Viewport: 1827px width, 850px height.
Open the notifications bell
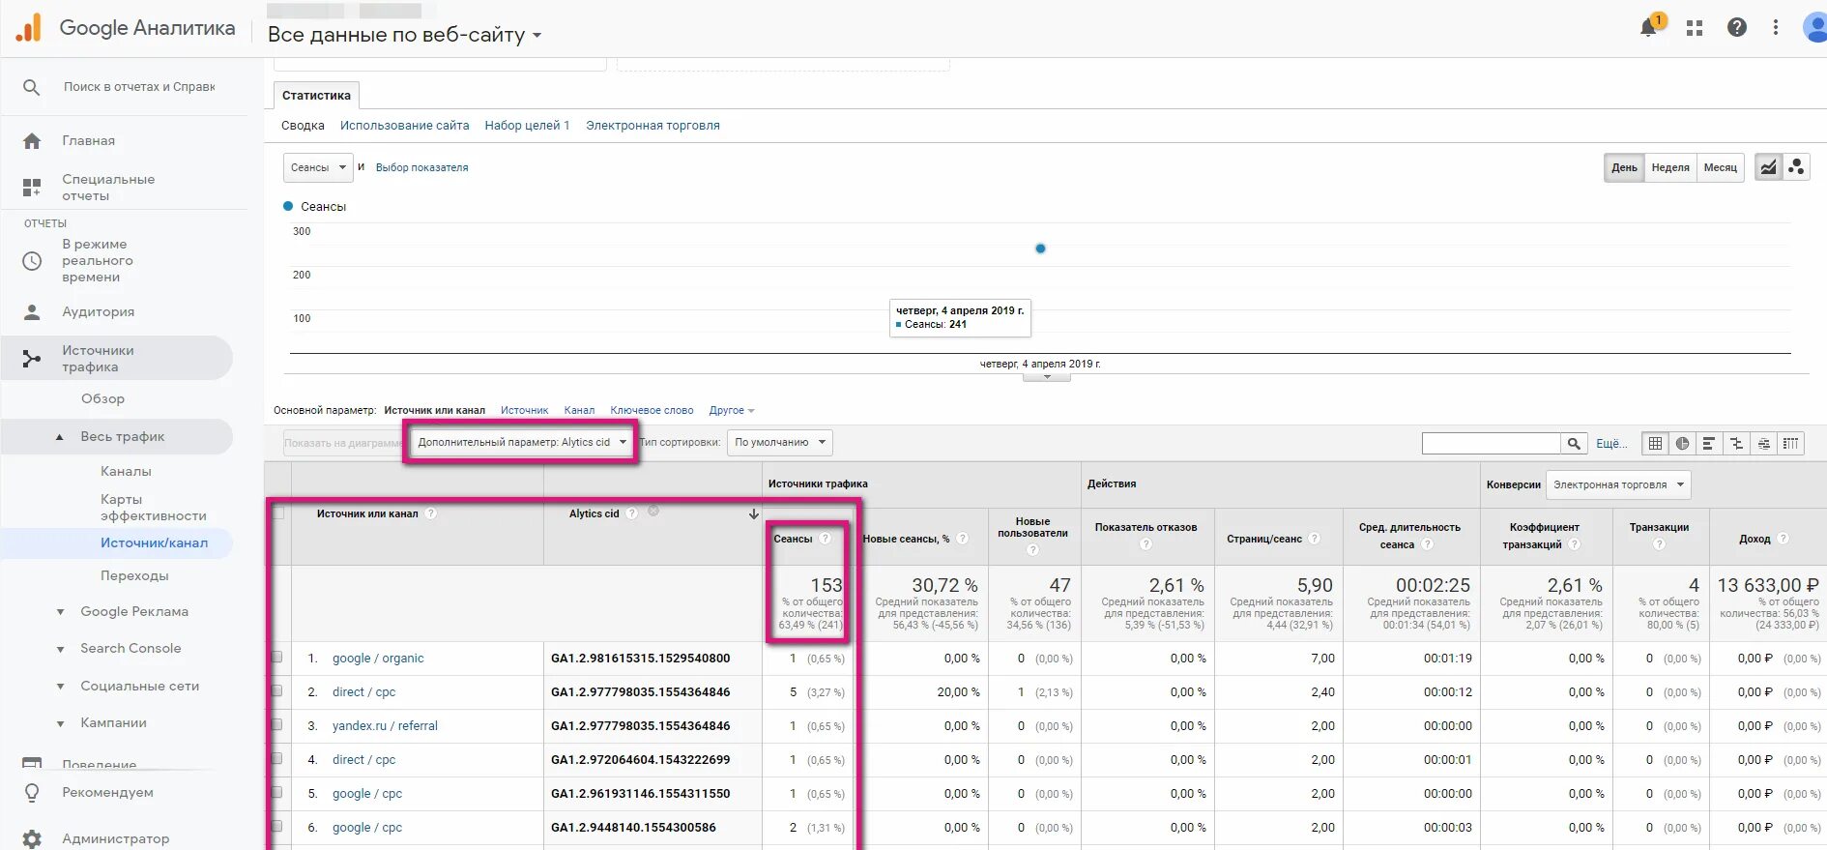[1649, 28]
